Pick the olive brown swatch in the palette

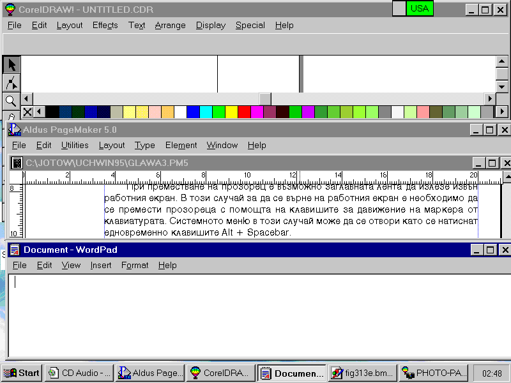coord(436,112)
